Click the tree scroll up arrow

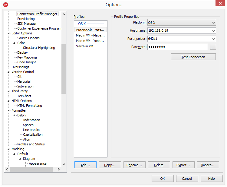point(64,14)
